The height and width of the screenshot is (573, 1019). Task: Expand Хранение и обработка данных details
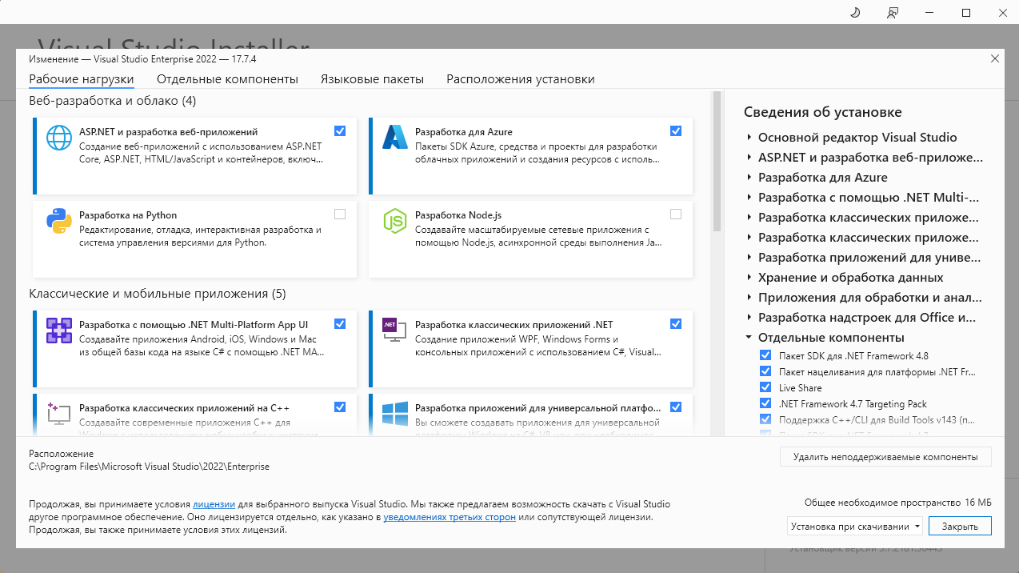749,278
